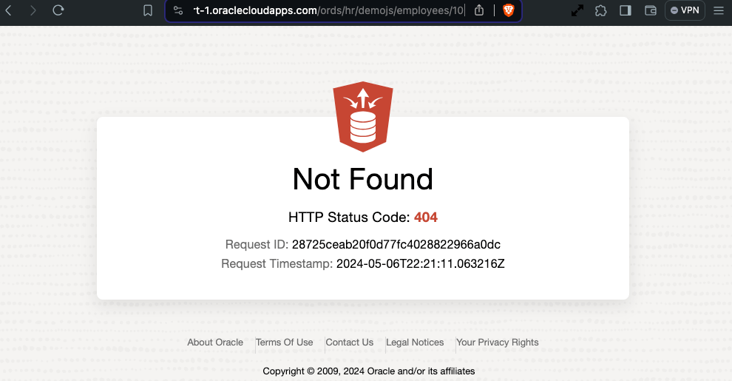Reload the current page

tap(58, 10)
